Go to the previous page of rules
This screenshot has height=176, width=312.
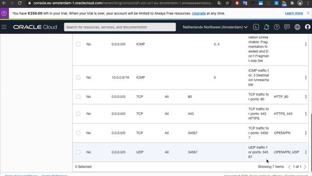tap(289, 167)
